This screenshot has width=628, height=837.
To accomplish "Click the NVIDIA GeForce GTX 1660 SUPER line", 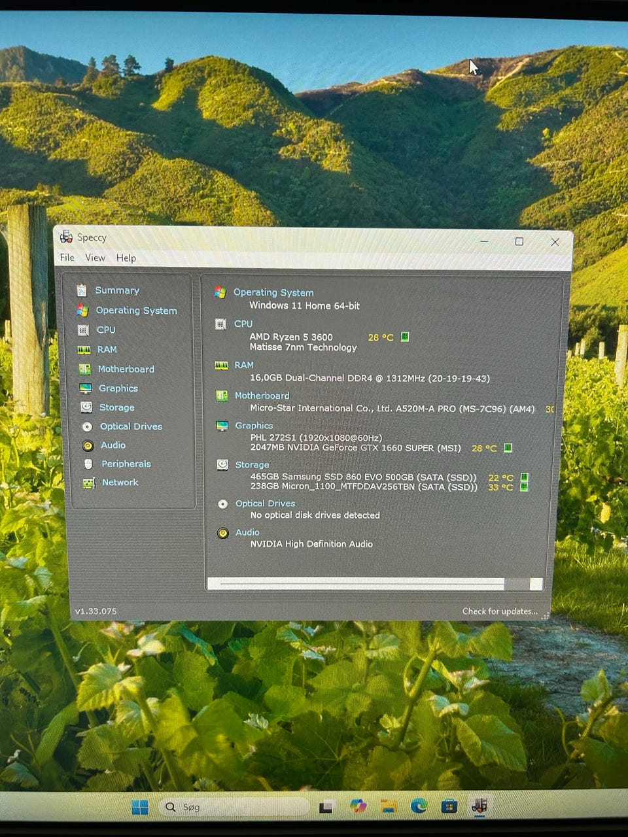I will point(355,448).
